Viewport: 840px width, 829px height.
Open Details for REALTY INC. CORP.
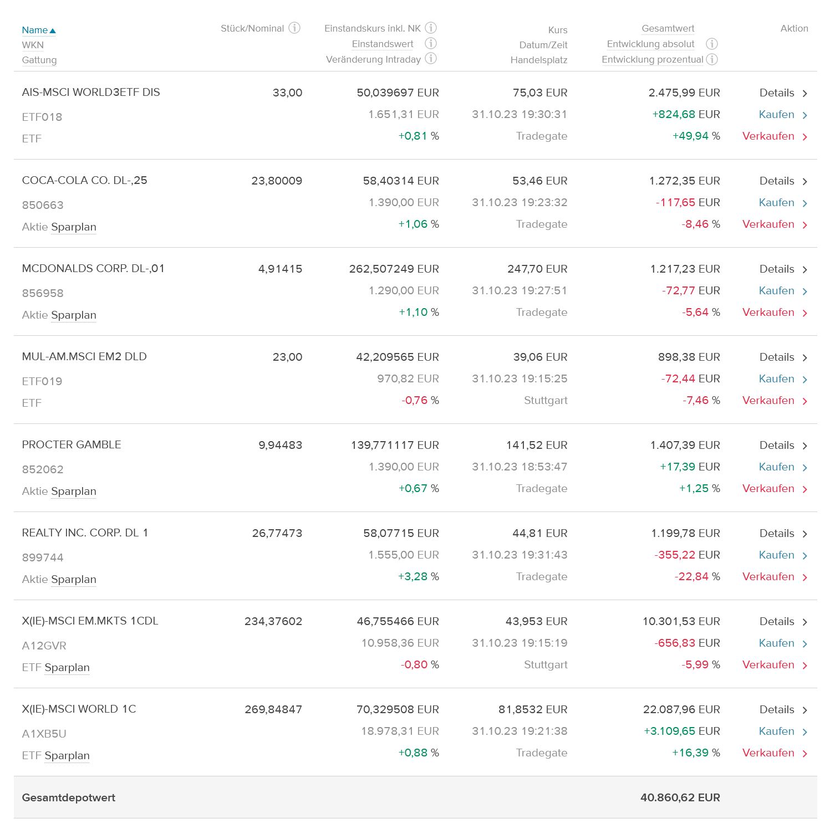[783, 533]
